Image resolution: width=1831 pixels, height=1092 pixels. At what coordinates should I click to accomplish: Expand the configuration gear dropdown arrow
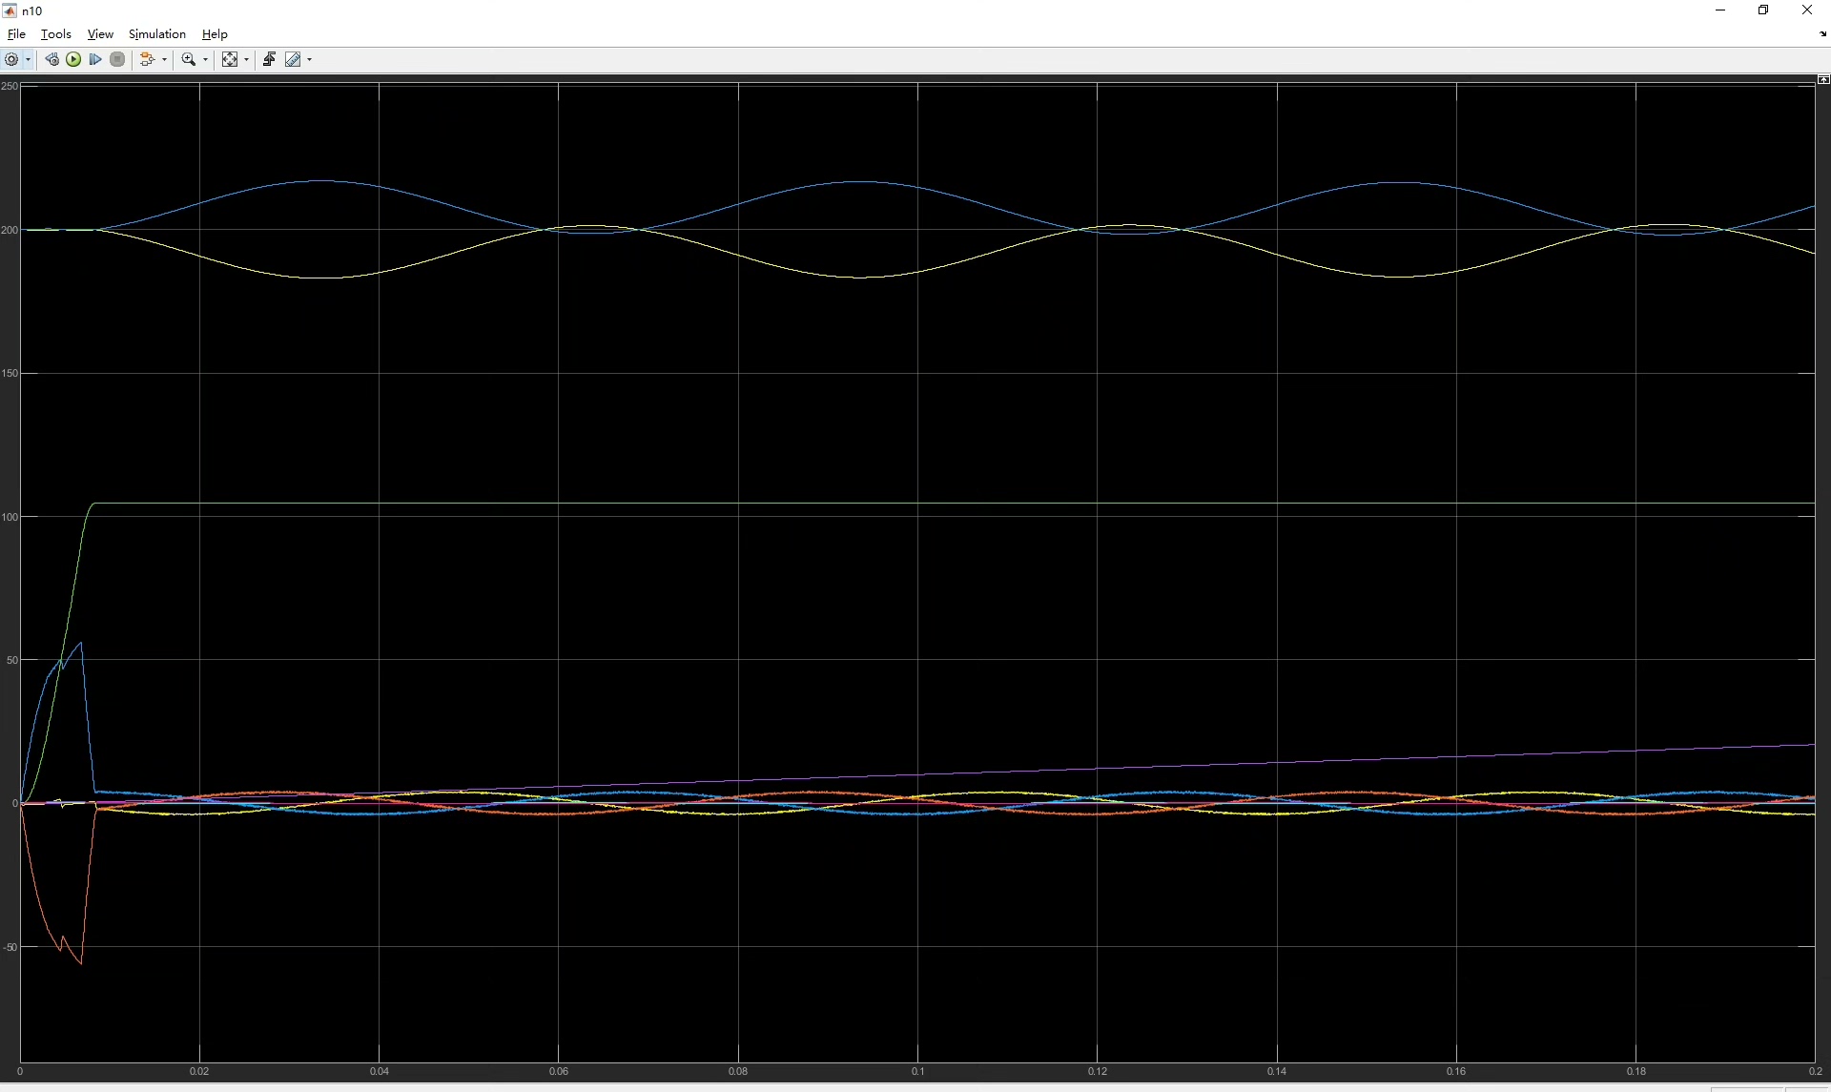[x=28, y=59]
